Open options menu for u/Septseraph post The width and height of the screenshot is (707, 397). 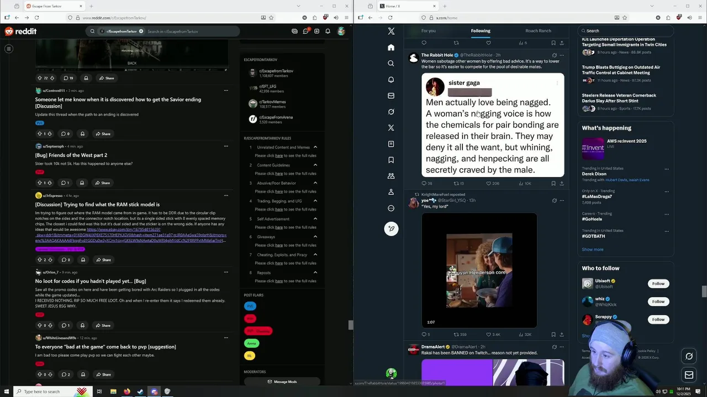click(x=226, y=146)
